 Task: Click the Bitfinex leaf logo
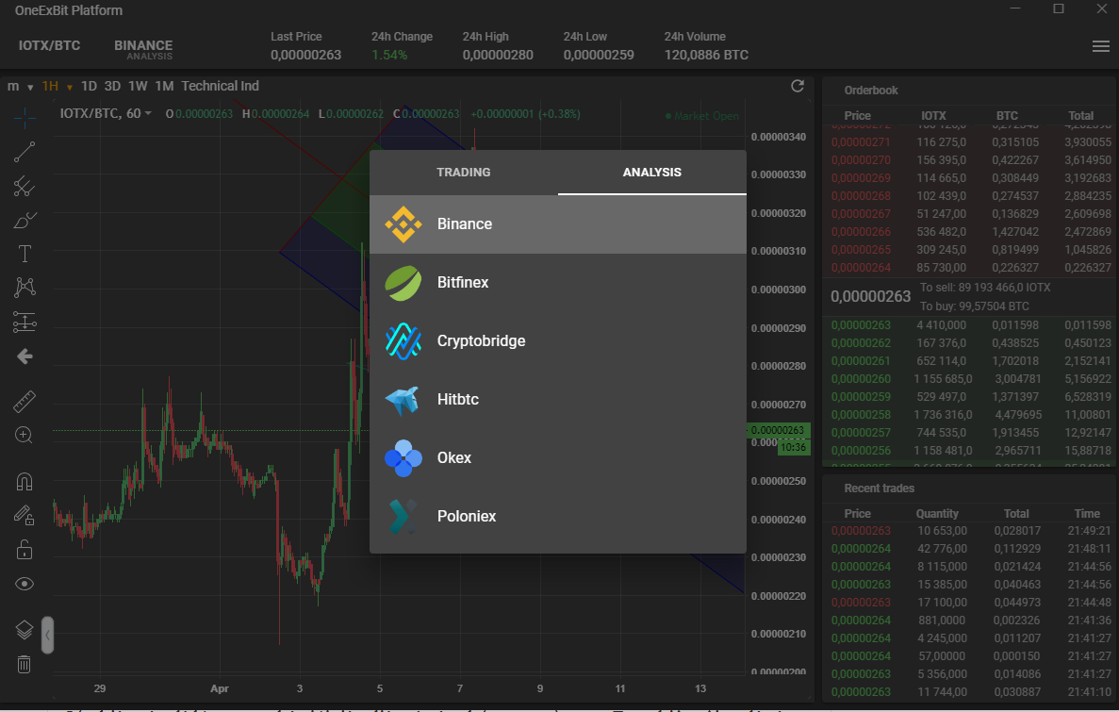[403, 283]
